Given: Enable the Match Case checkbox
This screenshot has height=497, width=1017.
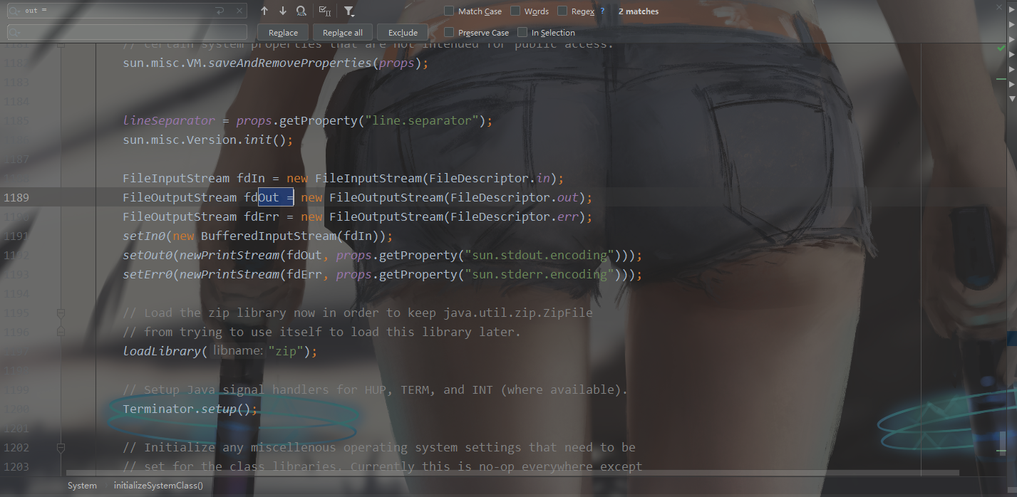Looking at the screenshot, I should [x=449, y=11].
